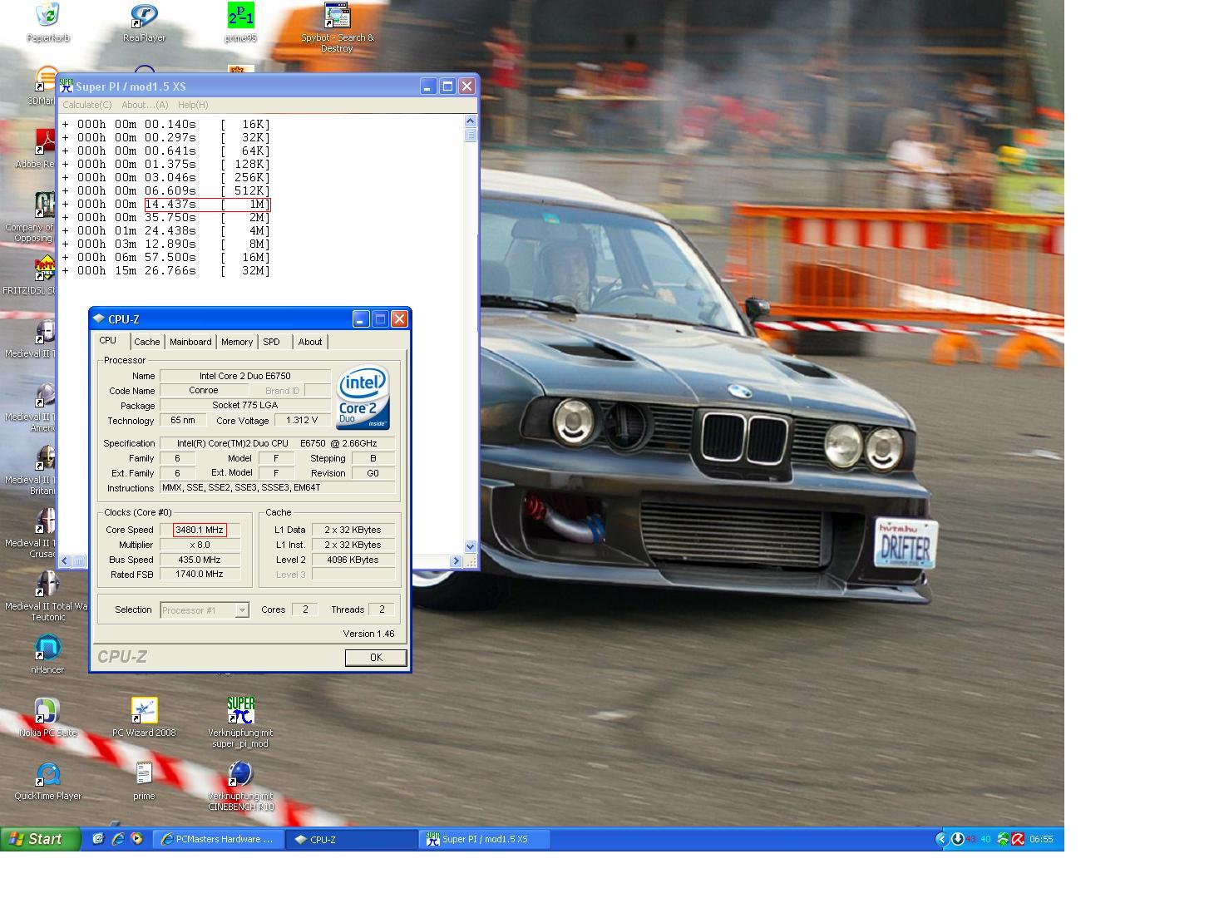Click the red antivirus tray icon
Screen dimensions: 1224x918
click(1018, 839)
